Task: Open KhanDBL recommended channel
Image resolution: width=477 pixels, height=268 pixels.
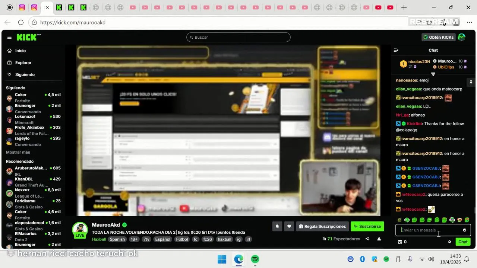Action: click(x=33, y=182)
